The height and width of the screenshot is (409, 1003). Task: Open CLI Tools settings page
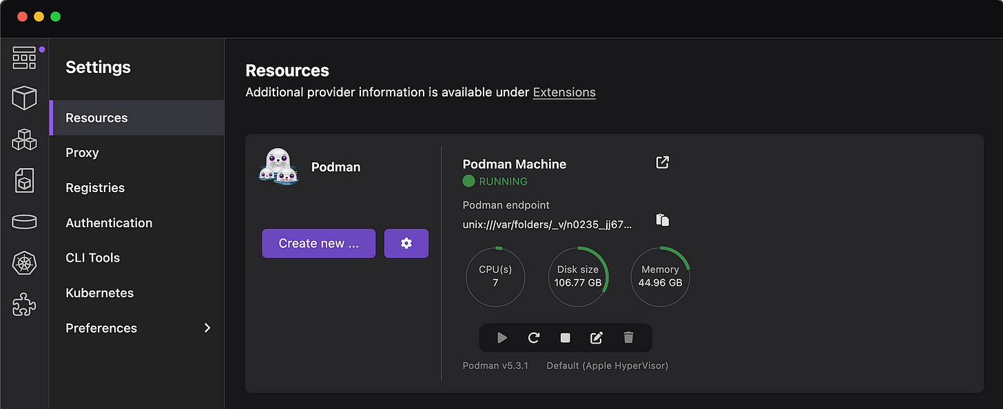[x=137, y=258]
